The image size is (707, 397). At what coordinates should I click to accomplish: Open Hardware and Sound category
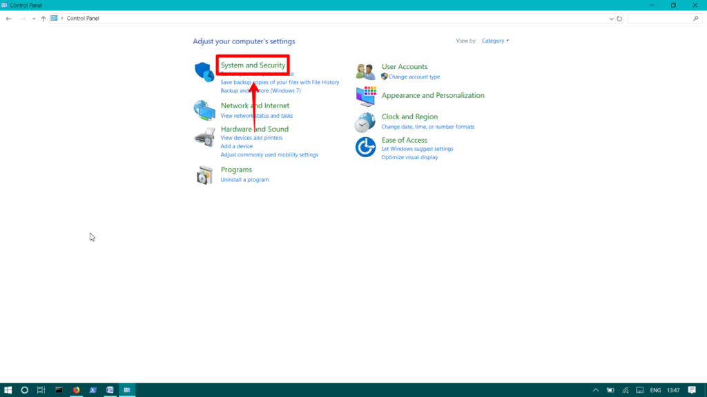coord(254,129)
